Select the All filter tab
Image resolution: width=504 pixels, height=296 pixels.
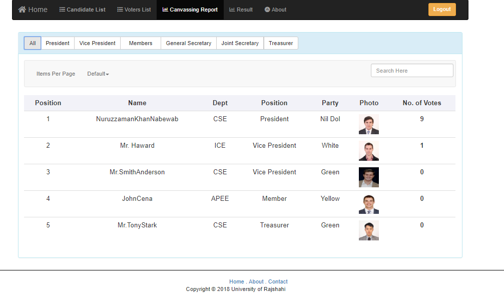coord(33,43)
